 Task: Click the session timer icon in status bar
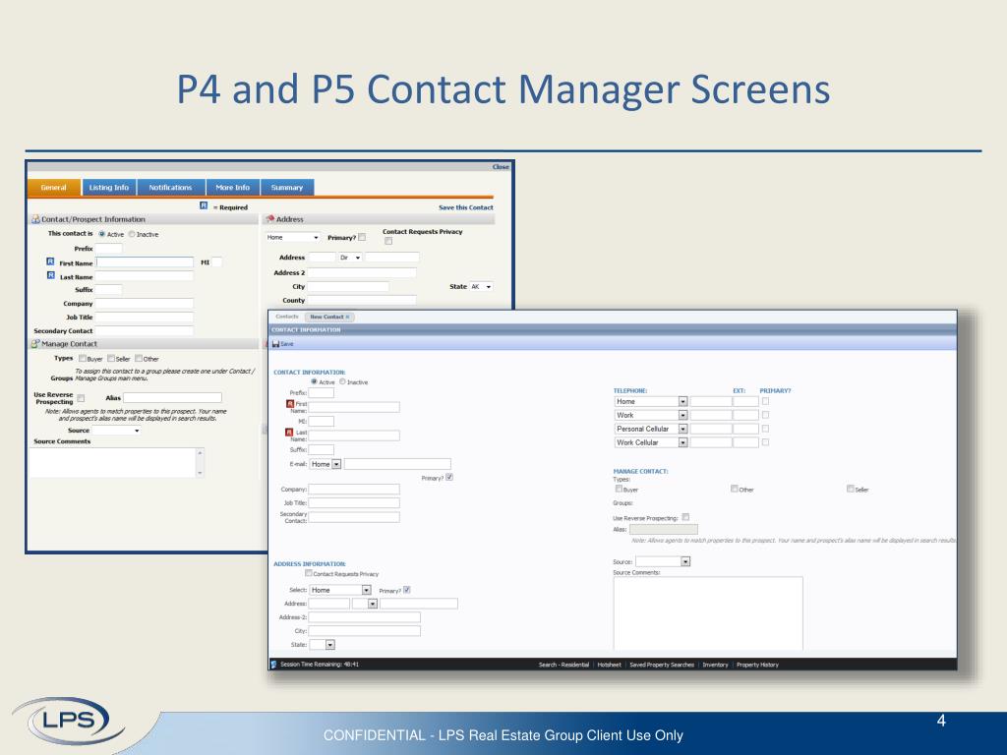pos(273,665)
